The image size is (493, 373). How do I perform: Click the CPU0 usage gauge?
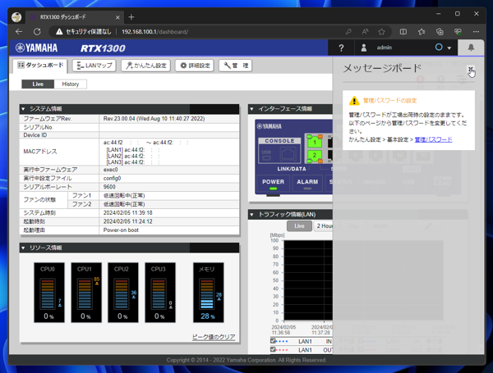tap(49, 293)
